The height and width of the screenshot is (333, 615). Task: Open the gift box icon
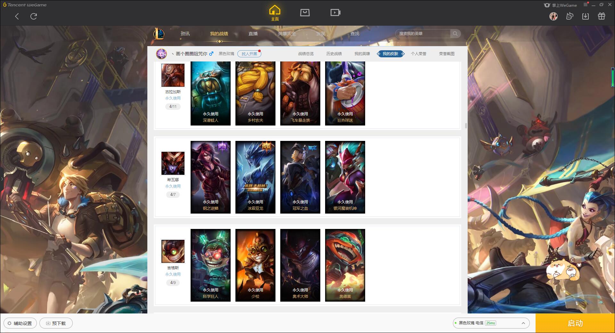[602, 16]
